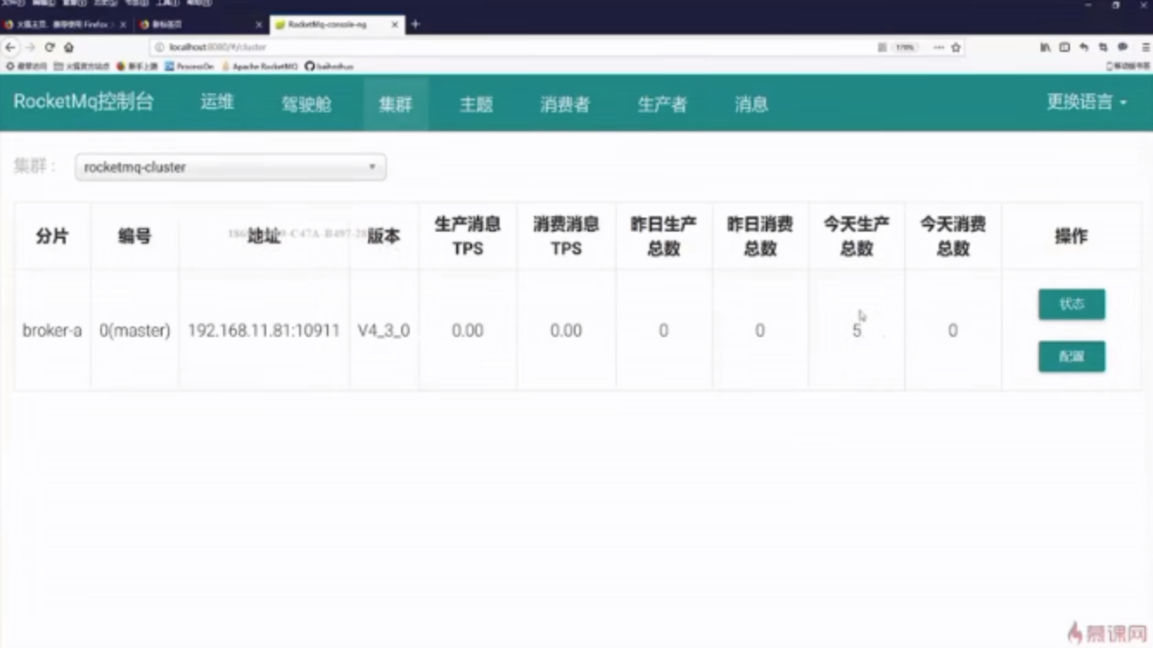
Task: Click the 消费消息TPS column header
Action: 566,237
